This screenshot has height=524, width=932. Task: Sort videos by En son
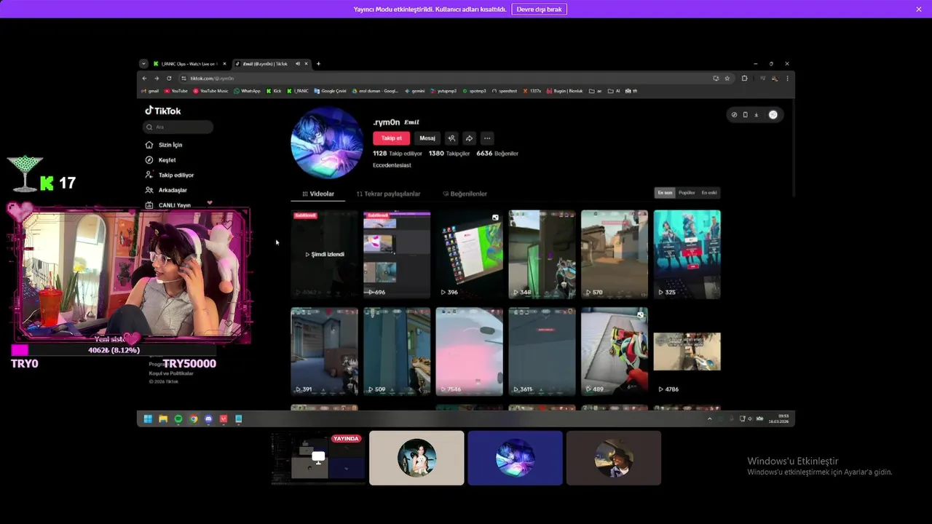[665, 193]
